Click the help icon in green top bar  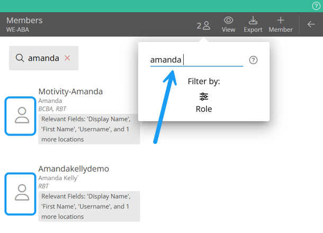tap(316, 6)
